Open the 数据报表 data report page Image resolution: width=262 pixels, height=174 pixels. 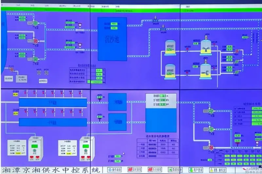[175, 170]
